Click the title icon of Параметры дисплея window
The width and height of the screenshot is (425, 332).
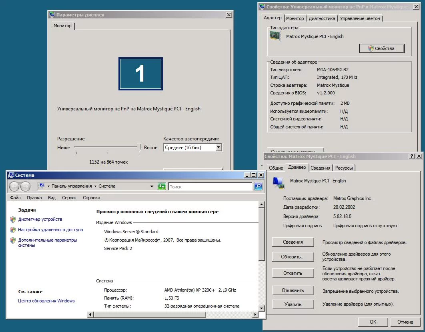click(52, 15)
